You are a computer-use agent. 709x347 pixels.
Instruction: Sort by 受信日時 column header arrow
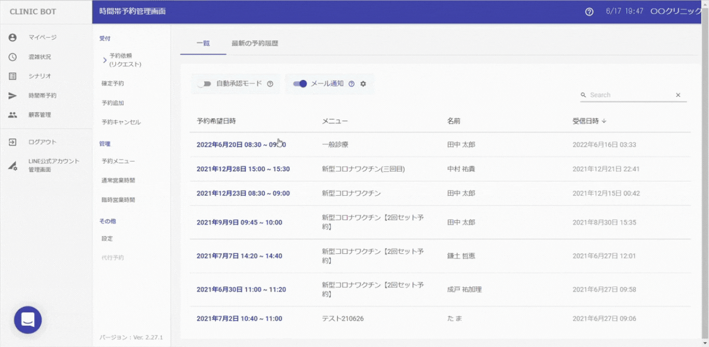pyautogui.click(x=604, y=121)
